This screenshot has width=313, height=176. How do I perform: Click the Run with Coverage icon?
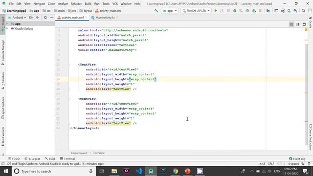point(241,11)
